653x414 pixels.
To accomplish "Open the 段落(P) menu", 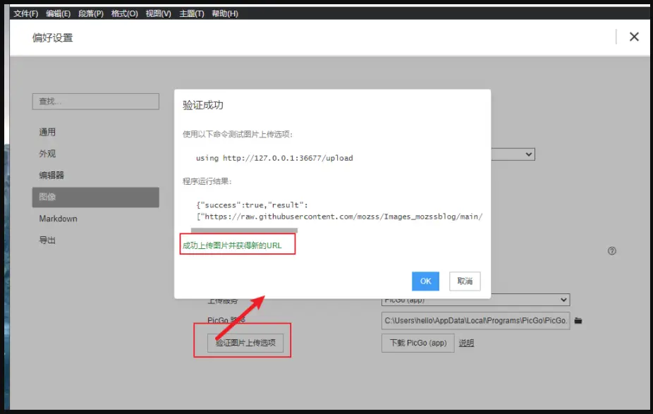I will coord(91,13).
